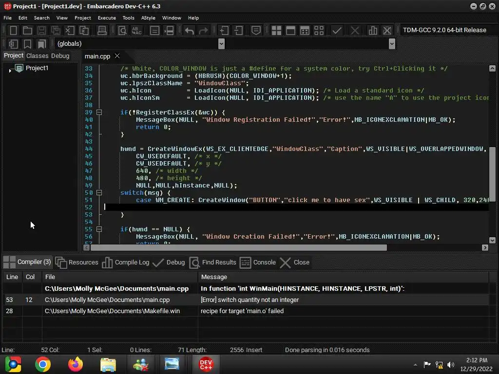This screenshot has height=374, width=499.
Task: Click the Save All toolbar icon
Action: 56,31
